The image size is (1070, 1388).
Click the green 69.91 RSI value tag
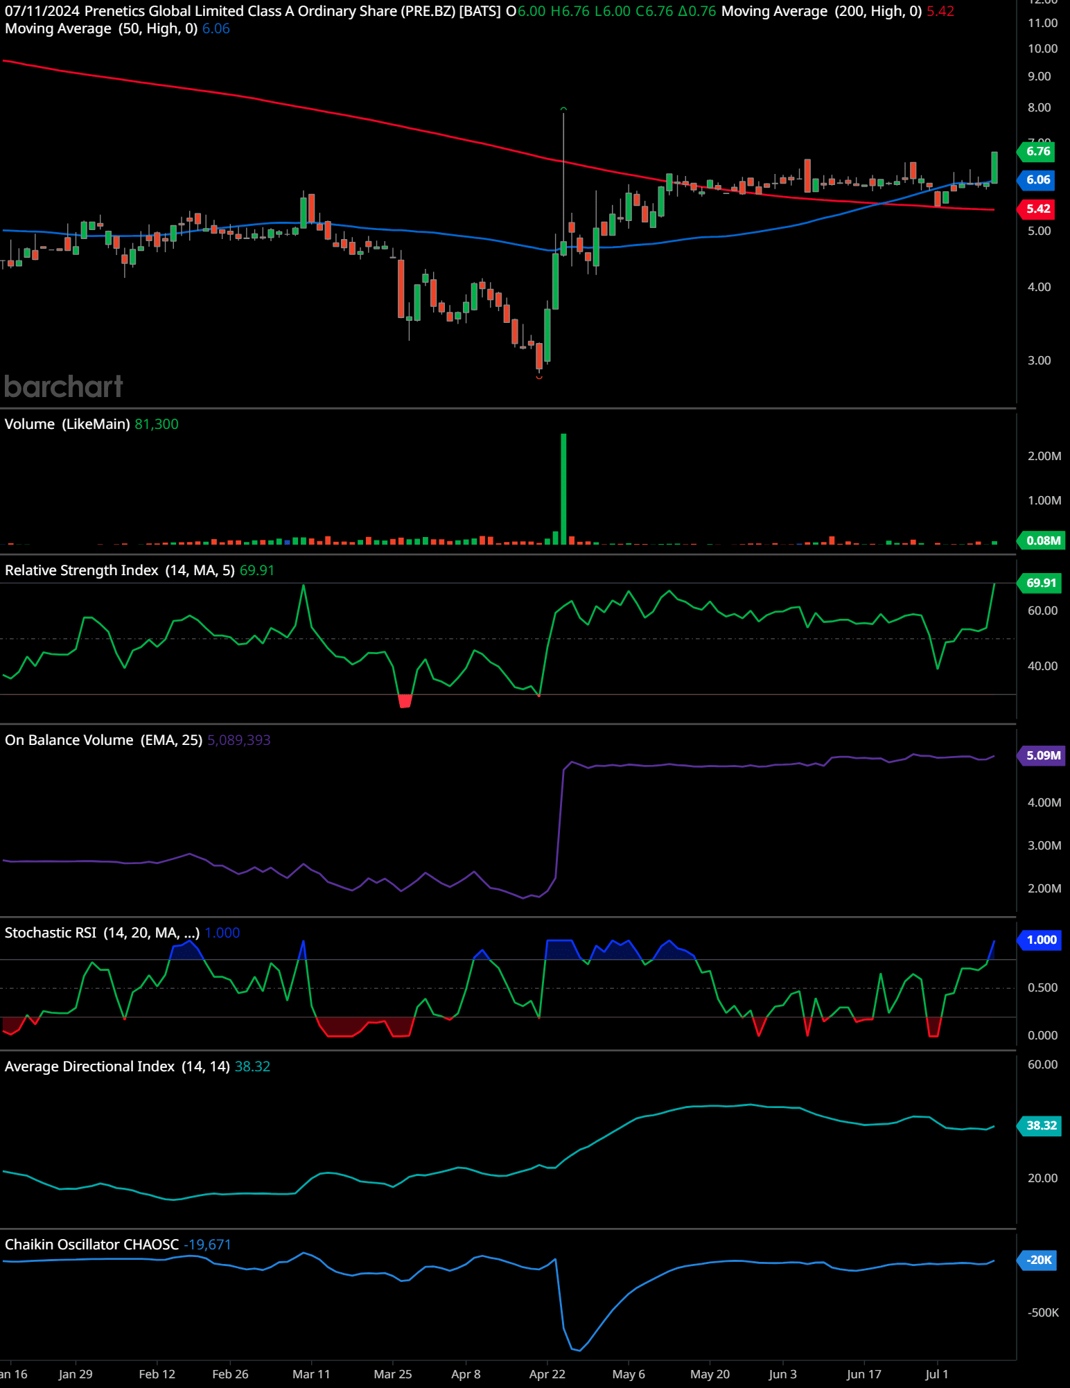tap(1040, 583)
